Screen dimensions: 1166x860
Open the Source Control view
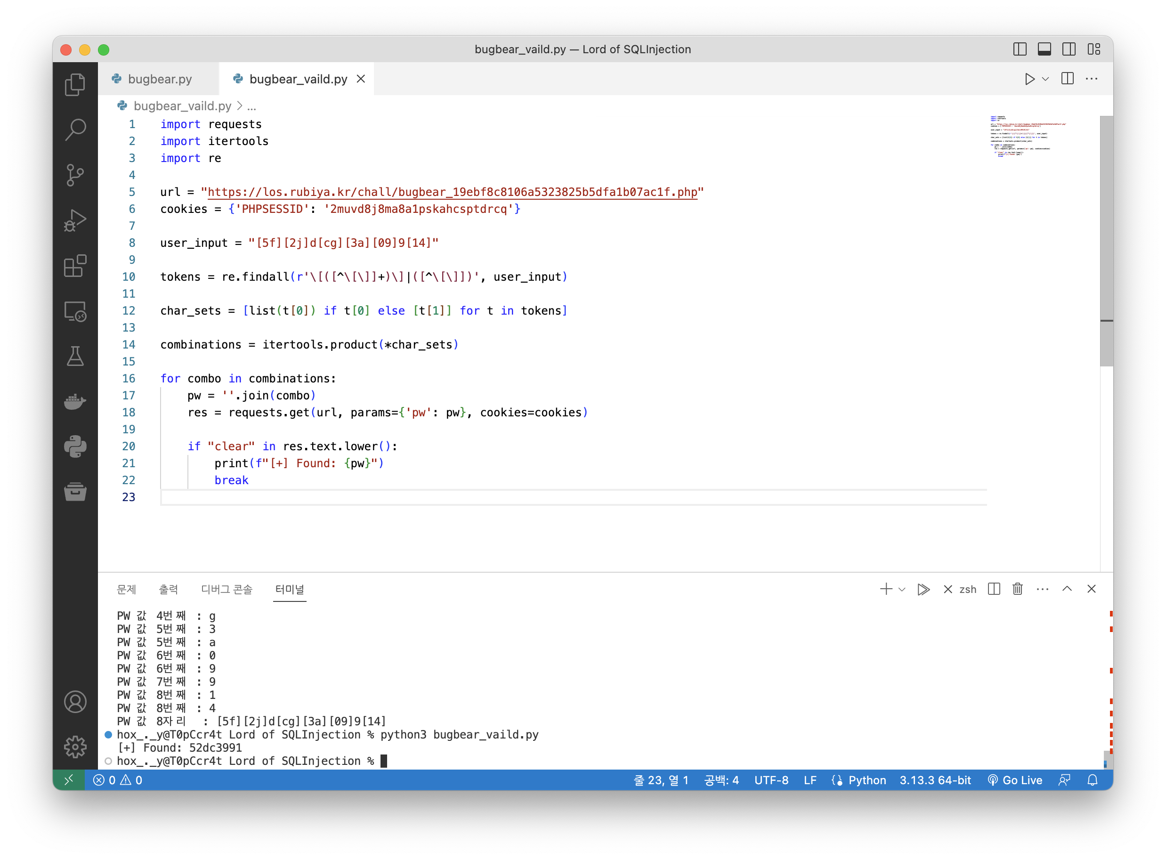[75, 175]
